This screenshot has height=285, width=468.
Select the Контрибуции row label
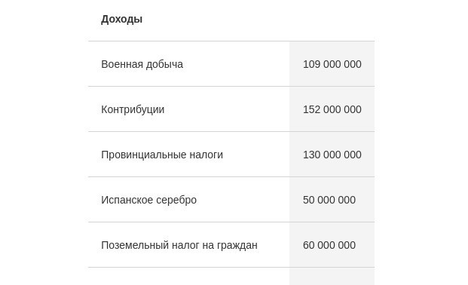133,109
